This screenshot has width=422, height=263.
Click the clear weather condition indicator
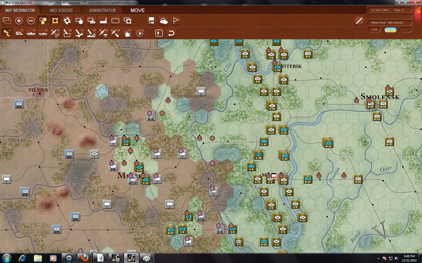tap(390, 30)
